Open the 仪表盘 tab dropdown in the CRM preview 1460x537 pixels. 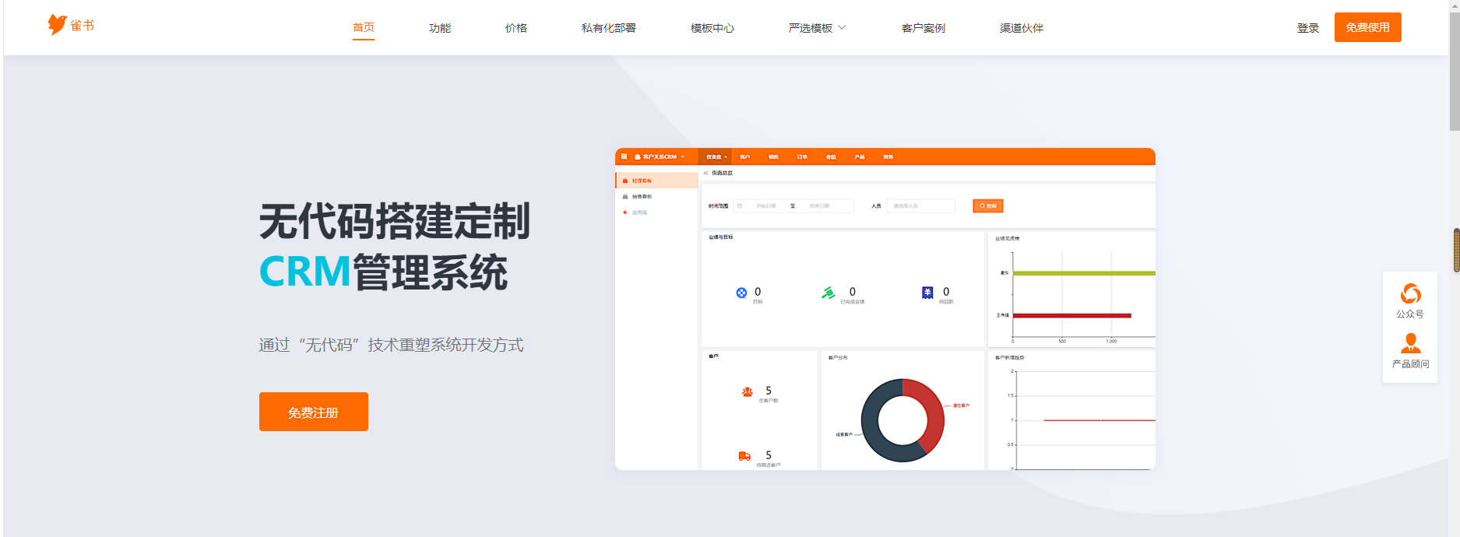pos(716,156)
